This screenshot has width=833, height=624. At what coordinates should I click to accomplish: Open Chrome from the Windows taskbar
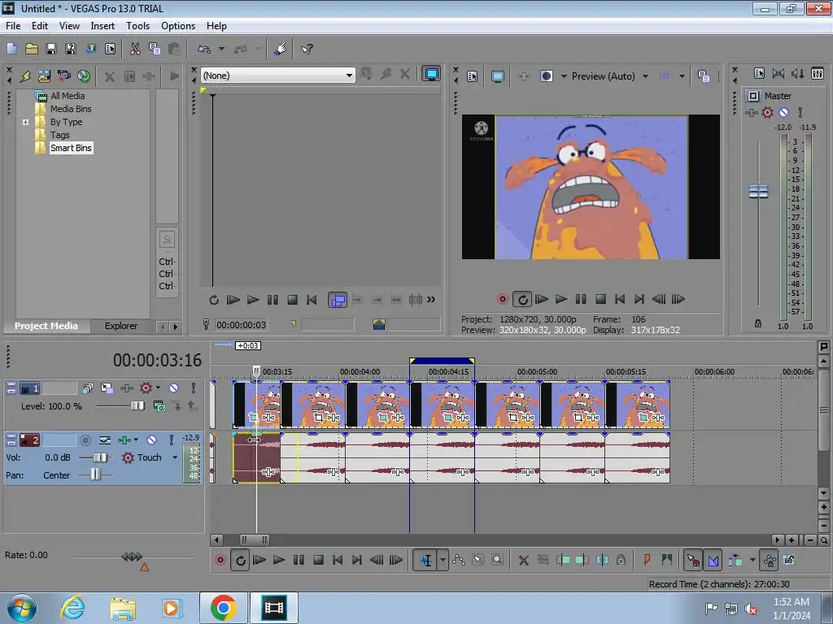coord(223,608)
